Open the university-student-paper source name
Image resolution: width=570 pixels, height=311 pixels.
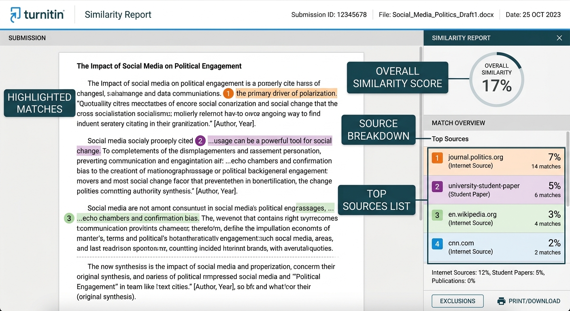pyautogui.click(x=484, y=186)
